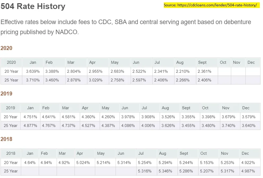The width and height of the screenshot is (263, 178).
Task: Select the 4.751% January 2019 rate
Action: click(30, 117)
